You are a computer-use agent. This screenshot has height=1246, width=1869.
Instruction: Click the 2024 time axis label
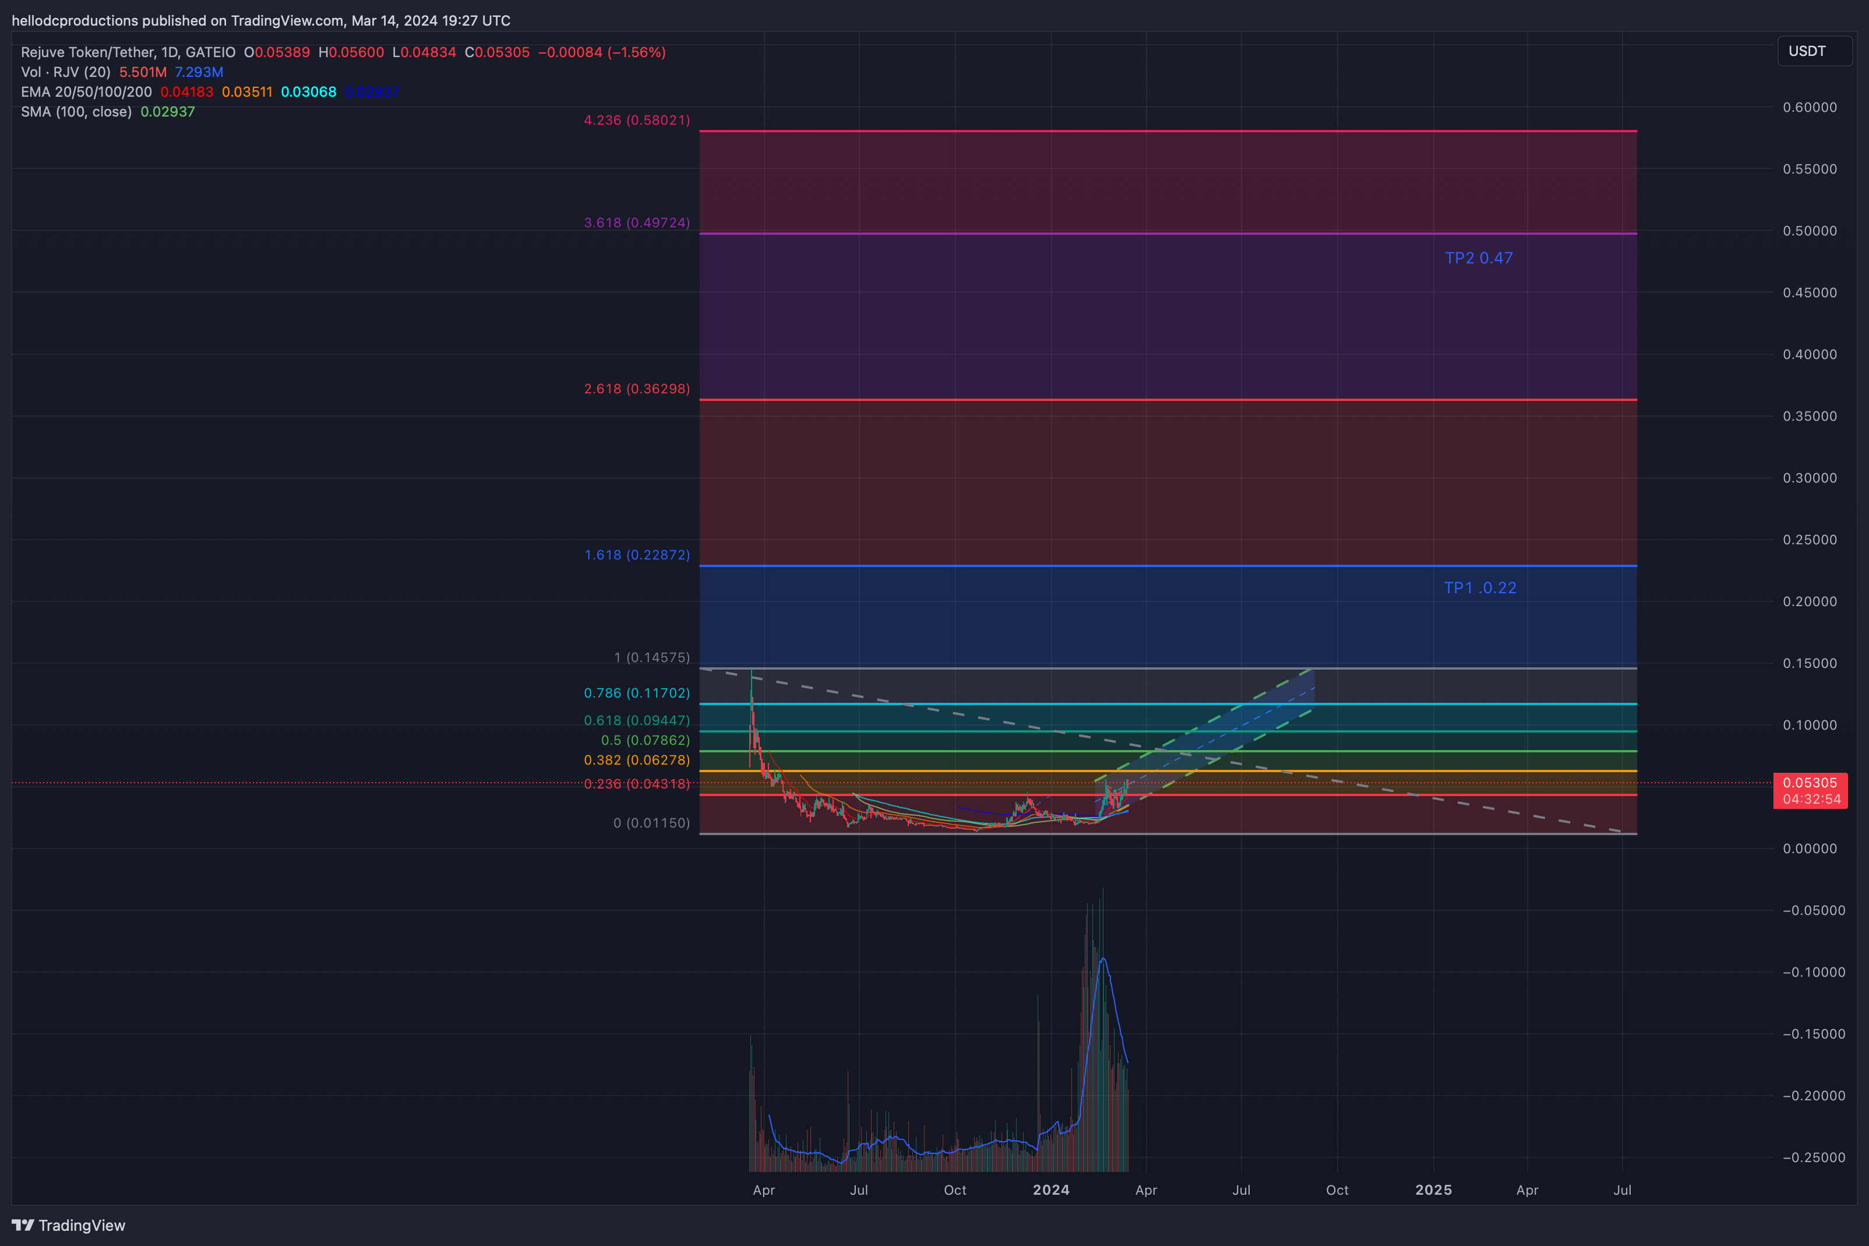pyautogui.click(x=1051, y=1189)
